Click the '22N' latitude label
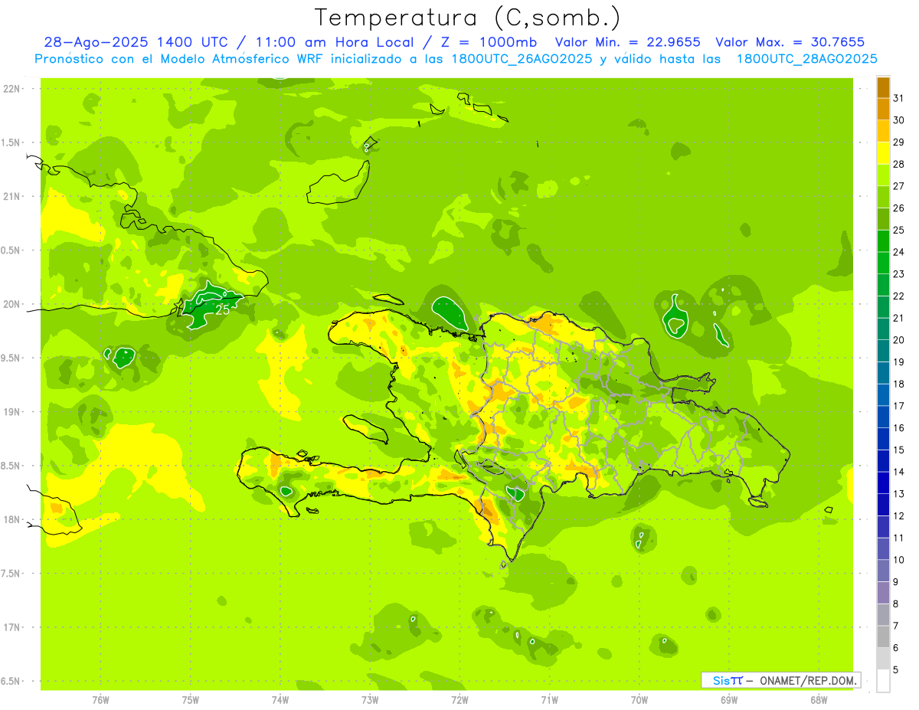 click(11, 88)
